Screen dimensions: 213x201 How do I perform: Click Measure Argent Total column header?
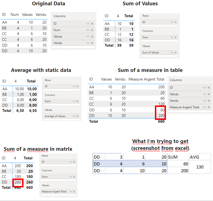coord(146,79)
